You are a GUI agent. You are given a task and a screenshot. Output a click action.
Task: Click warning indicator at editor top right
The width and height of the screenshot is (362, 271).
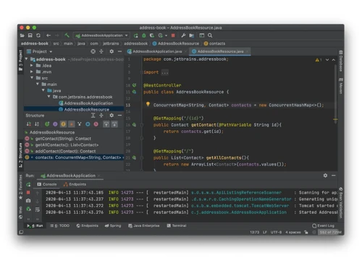click(319, 60)
